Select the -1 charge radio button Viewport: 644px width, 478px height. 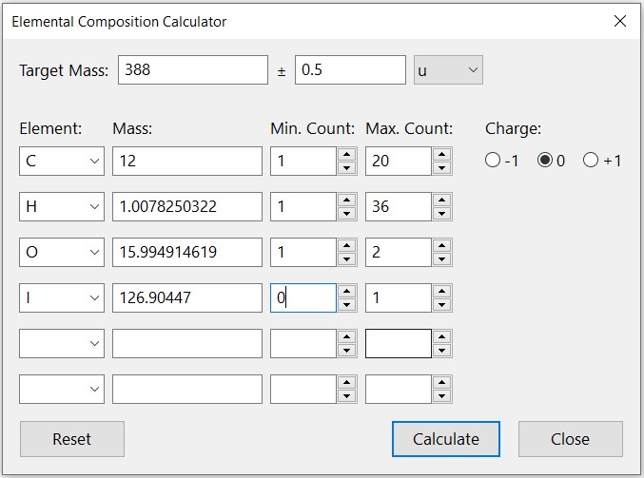point(493,161)
